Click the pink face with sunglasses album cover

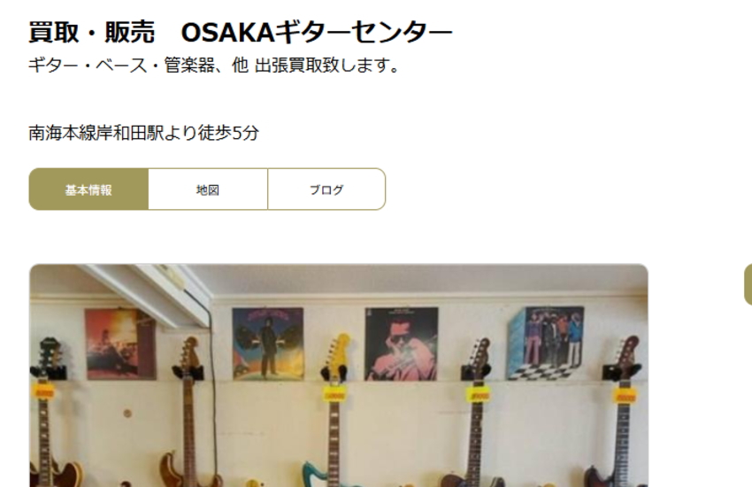tap(402, 344)
